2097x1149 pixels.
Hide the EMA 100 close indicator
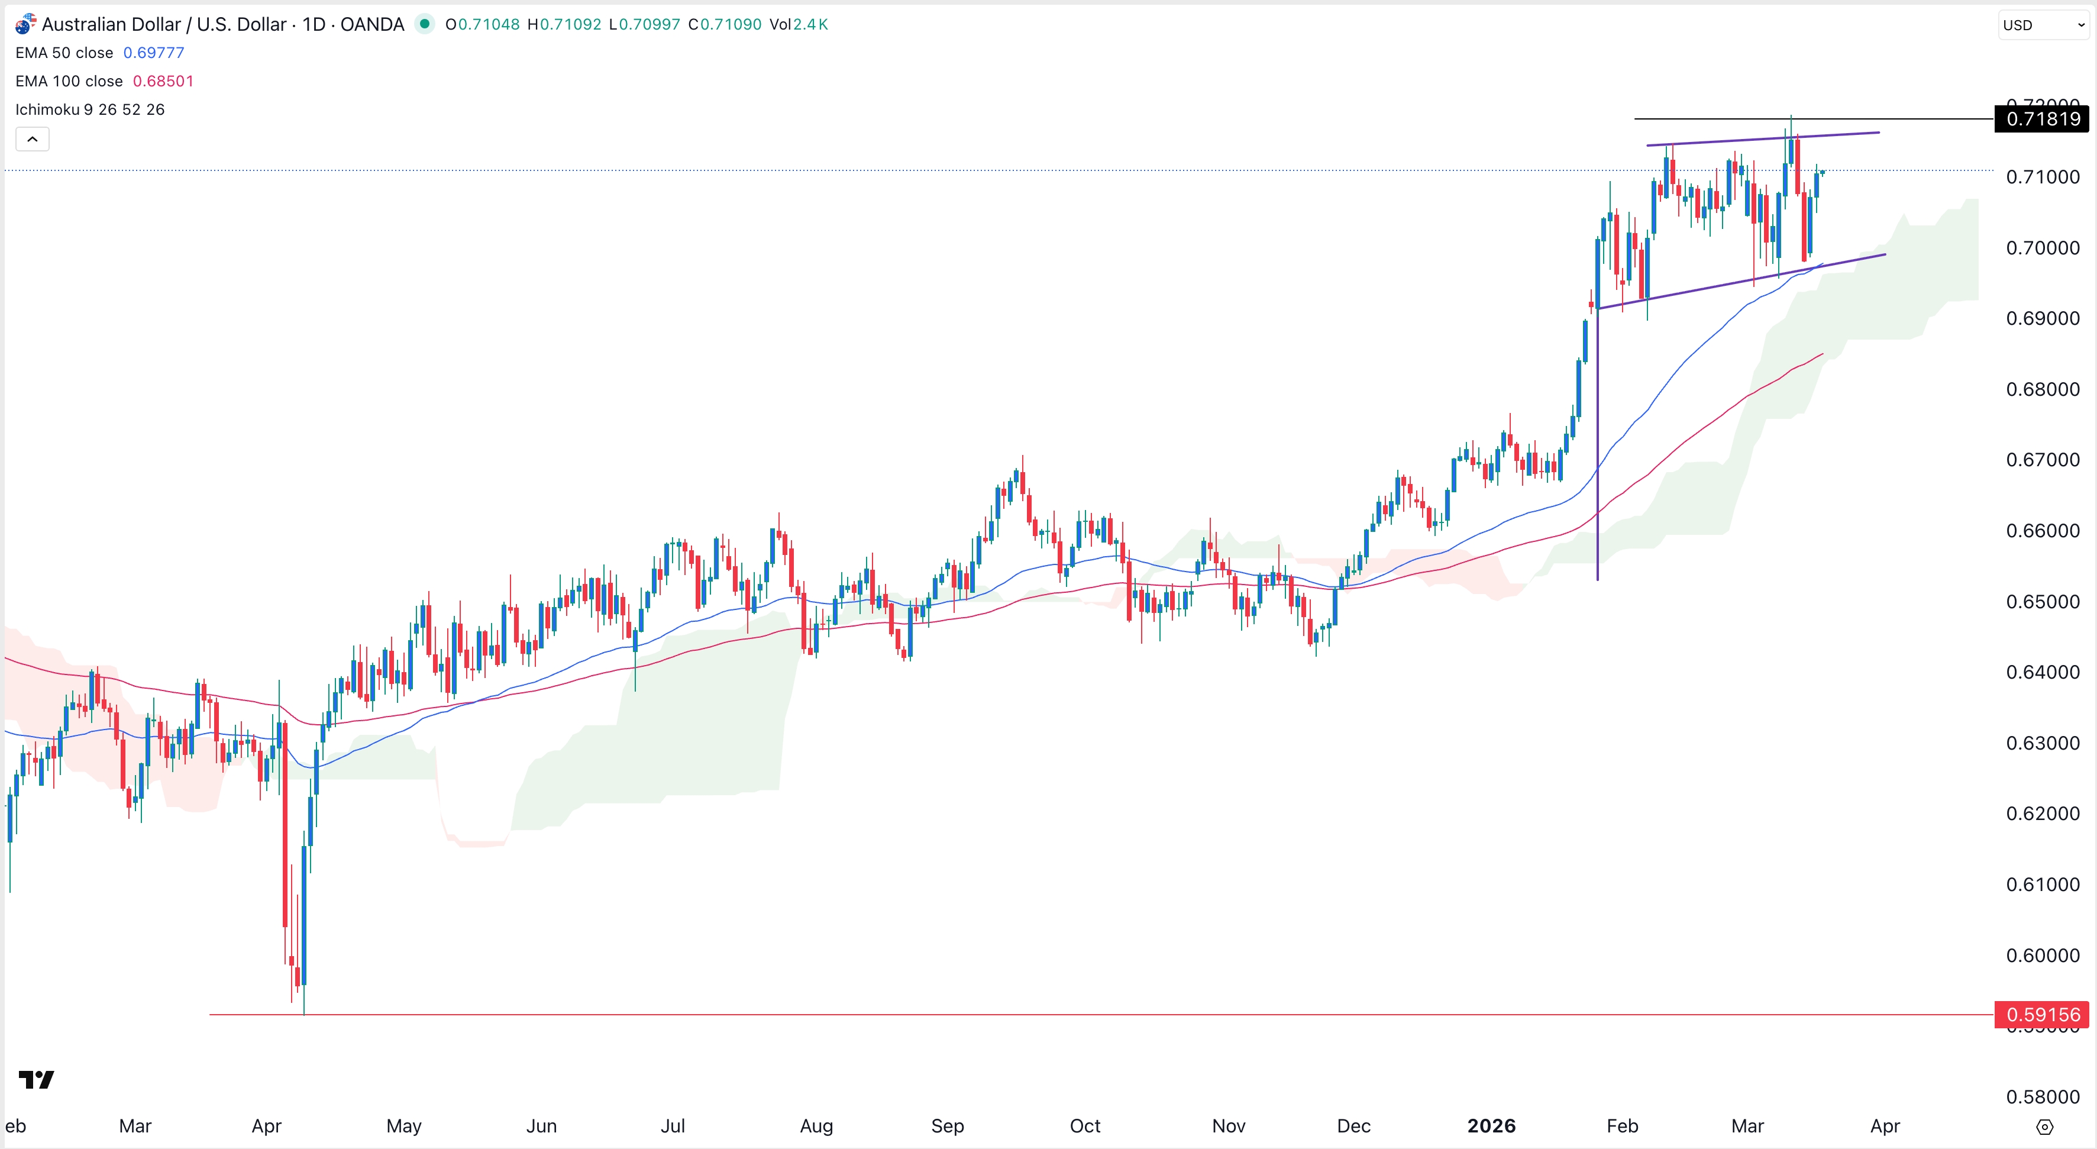pyautogui.click(x=69, y=80)
